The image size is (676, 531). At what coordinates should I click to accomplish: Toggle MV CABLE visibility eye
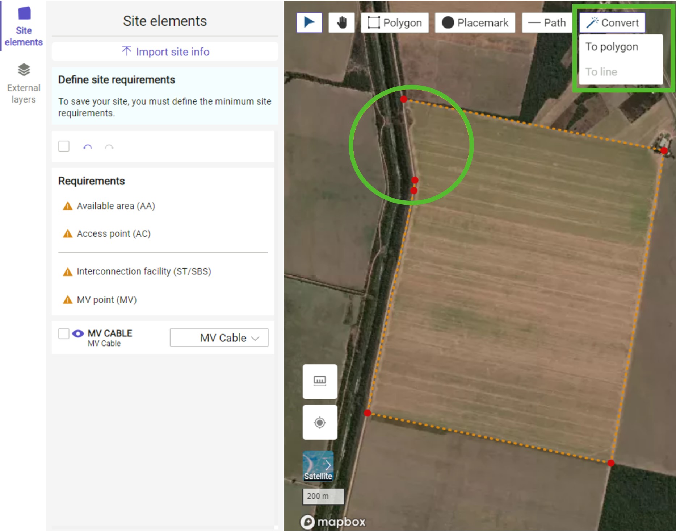(78, 333)
